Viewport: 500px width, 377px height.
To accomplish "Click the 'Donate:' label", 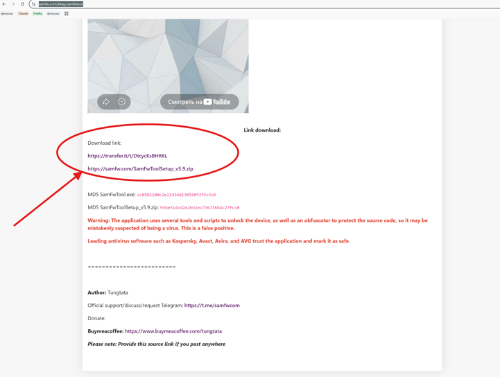I will (x=96, y=318).
